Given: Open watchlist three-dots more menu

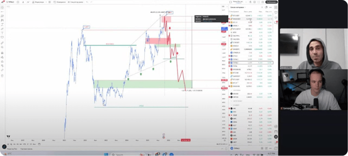Looking at the screenshot, I should pos(270,7).
